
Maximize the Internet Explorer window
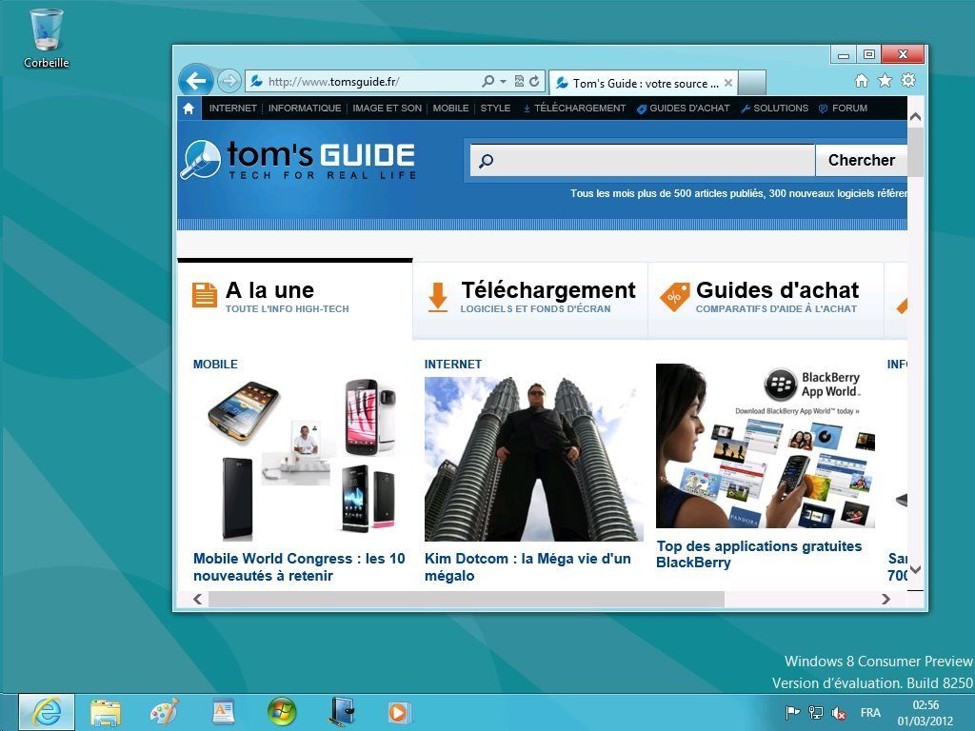tap(869, 54)
